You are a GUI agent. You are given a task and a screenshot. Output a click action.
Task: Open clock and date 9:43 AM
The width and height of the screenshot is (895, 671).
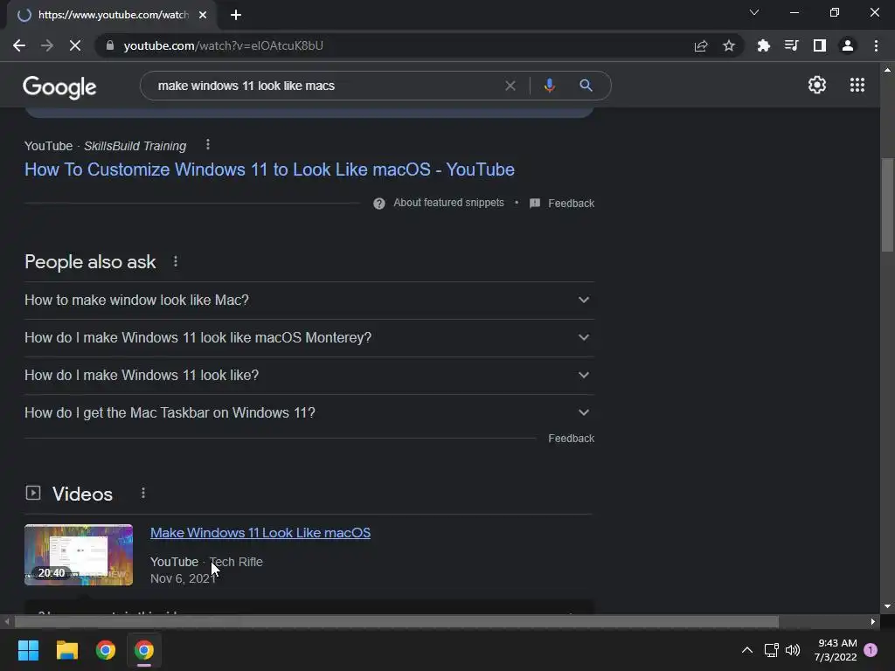835,650
